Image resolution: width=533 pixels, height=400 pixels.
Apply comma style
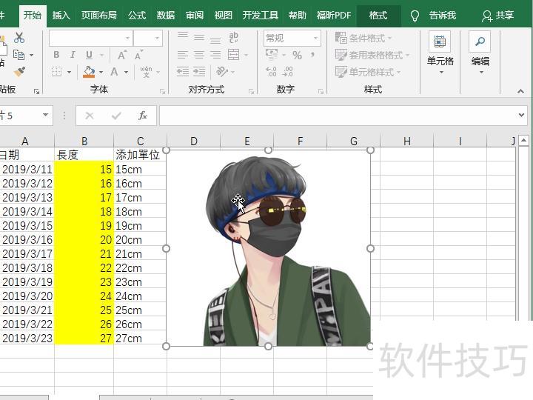pos(312,55)
